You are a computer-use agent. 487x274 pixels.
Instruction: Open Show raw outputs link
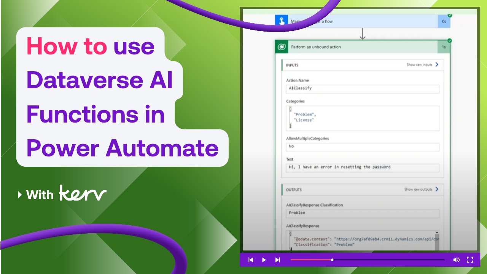click(x=419, y=189)
